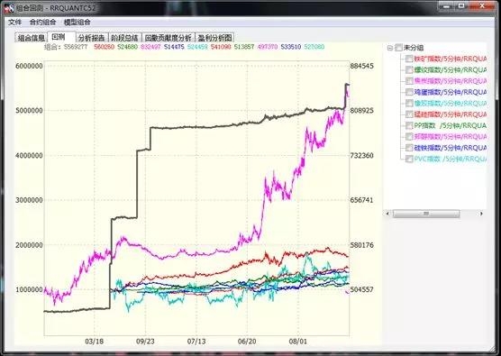The width and height of the screenshot is (501, 356).
Task: Open the 文件 menu
Action: point(14,22)
